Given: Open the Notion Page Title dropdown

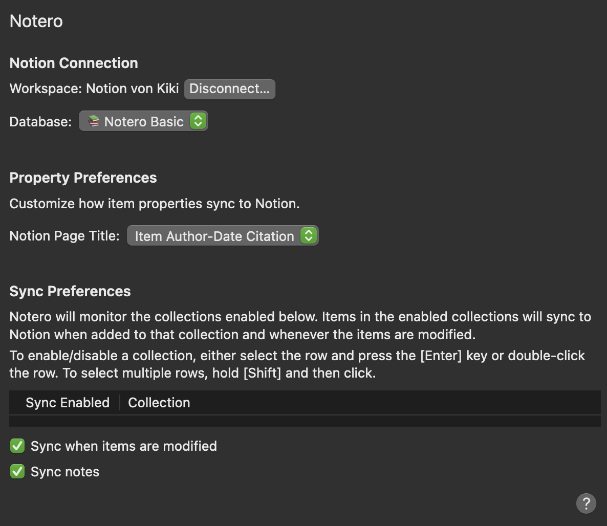Looking at the screenshot, I should pyautogui.click(x=223, y=236).
